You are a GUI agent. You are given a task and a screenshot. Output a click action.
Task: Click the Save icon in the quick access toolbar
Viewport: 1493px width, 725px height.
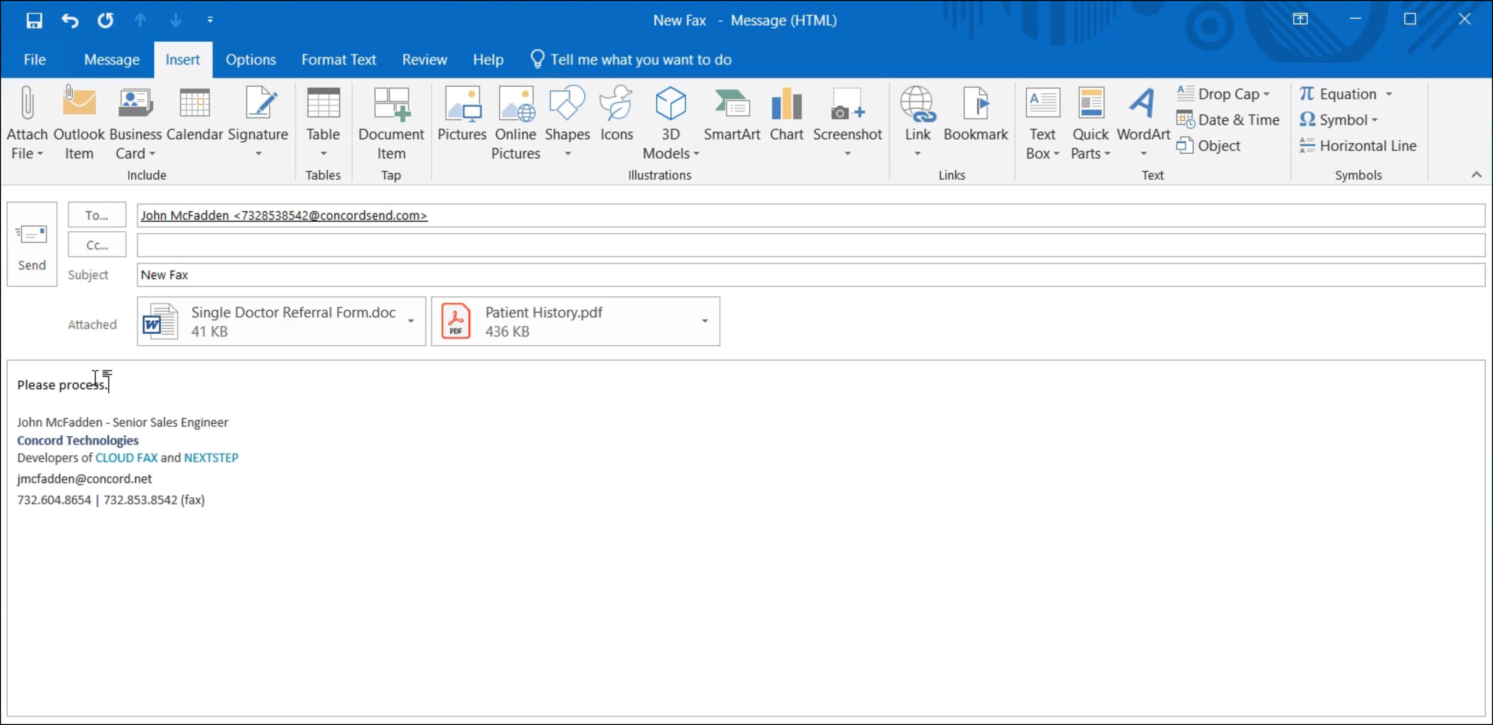pos(34,20)
